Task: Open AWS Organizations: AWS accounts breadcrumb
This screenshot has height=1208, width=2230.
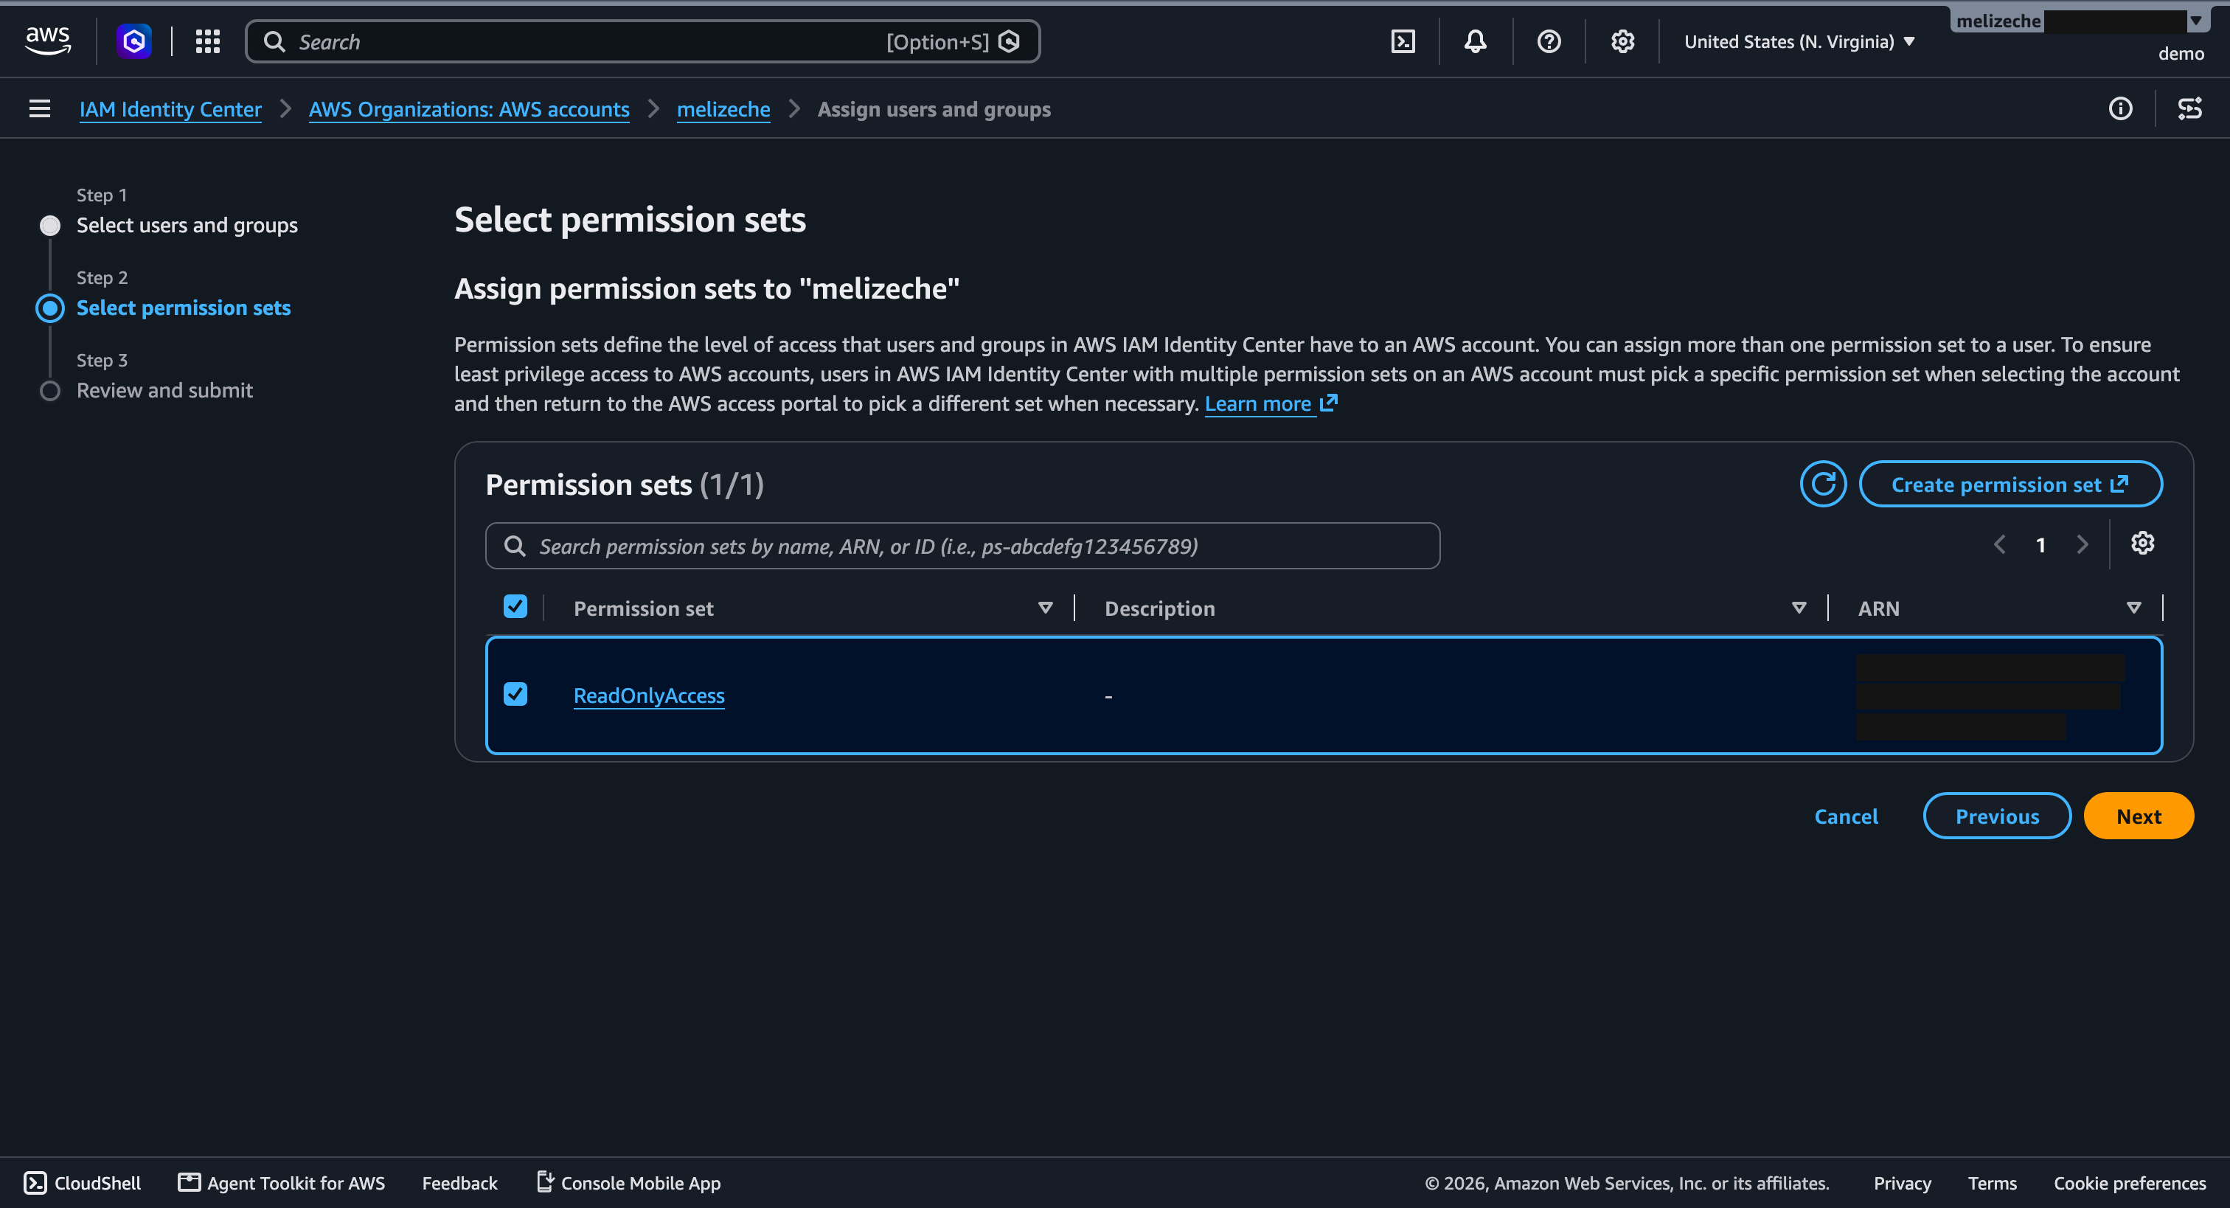Action: click(469, 109)
